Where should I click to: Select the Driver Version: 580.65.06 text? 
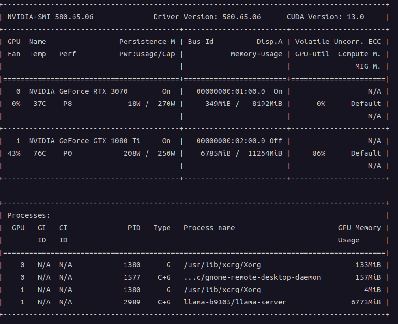pyautogui.click(x=207, y=17)
